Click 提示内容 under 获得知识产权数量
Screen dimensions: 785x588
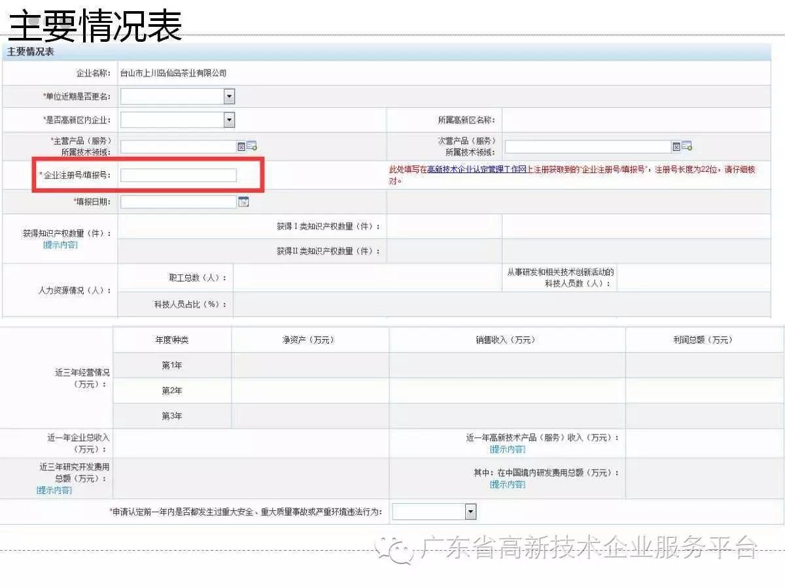coord(60,245)
